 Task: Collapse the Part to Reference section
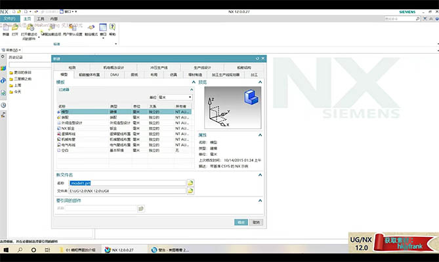pos(260,200)
